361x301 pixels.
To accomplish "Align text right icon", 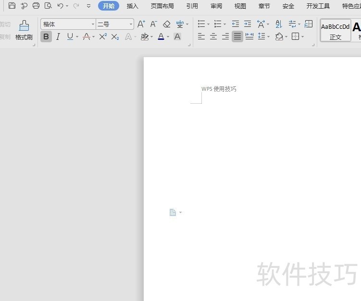I will pos(225,36).
